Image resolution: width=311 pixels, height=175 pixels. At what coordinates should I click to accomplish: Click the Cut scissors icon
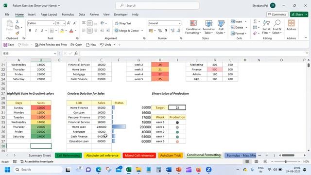17,21
